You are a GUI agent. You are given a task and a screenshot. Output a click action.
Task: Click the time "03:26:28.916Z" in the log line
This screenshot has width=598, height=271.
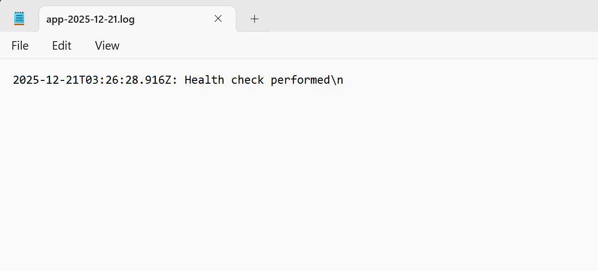128,80
